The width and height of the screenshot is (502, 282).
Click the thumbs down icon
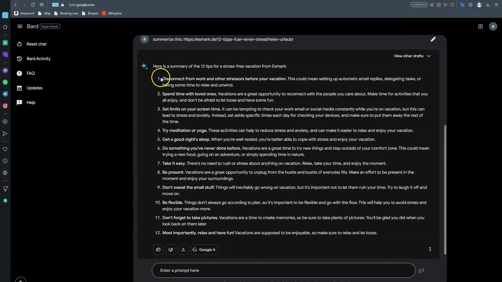click(x=171, y=250)
